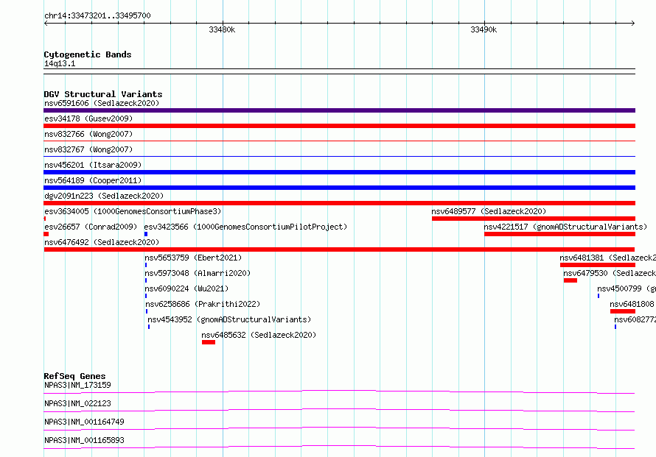This screenshot has width=656, height=457.
Task: Click the red nsv4221517 variant bar
Action: pyautogui.click(x=559, y=234)
